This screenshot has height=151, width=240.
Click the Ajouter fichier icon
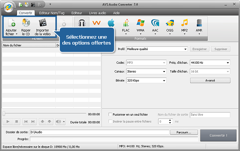(x=11, y=24)
